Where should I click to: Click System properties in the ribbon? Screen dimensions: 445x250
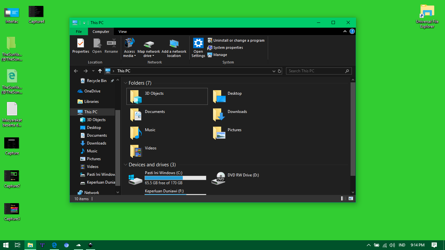tap(228, 48)
